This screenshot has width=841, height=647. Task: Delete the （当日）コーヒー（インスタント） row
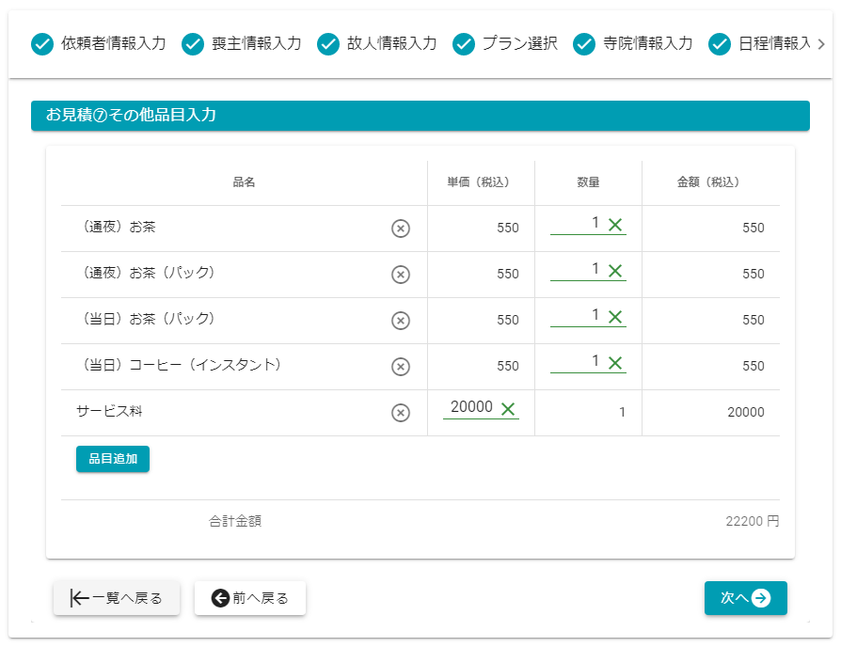(401, 367)
